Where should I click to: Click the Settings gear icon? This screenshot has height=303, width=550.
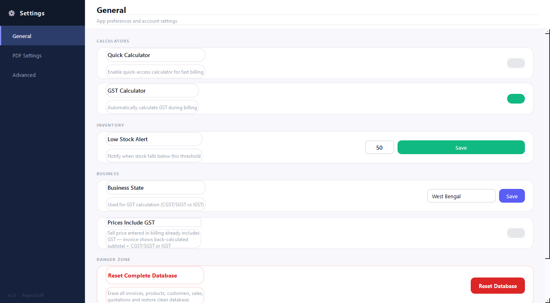coord(12,13)
